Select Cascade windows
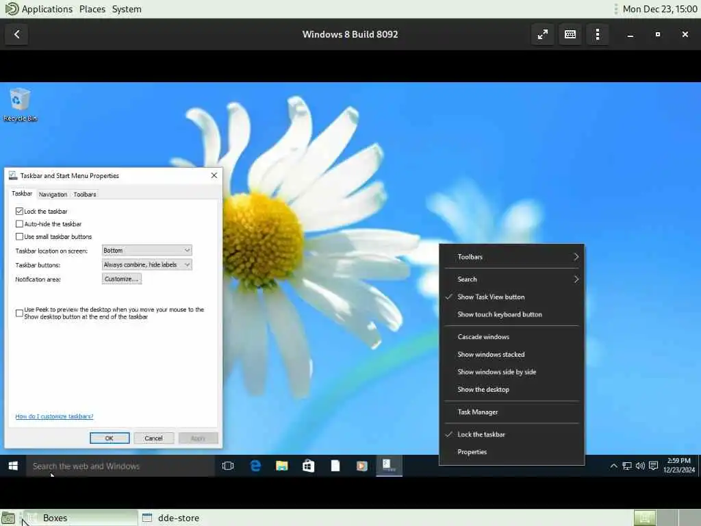701x526 pixels. coord(511,337)
